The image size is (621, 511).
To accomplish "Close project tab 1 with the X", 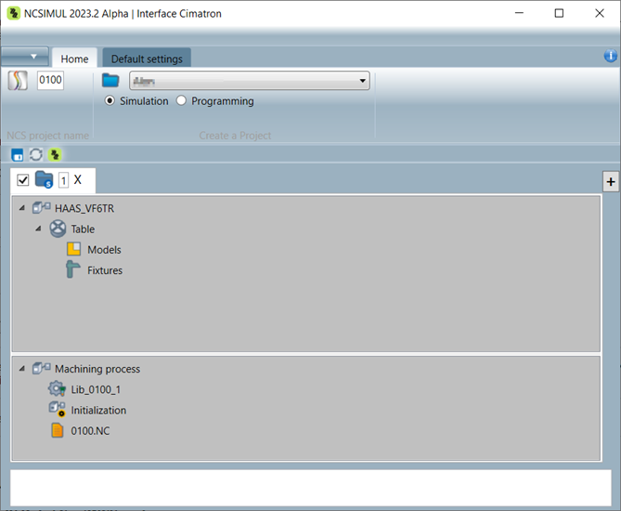I will point(78,179).
